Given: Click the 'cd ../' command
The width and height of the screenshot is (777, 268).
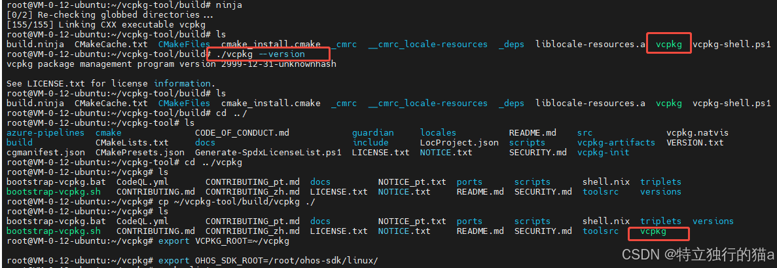Looking at the screenshot, I should [x=232, y=113].
